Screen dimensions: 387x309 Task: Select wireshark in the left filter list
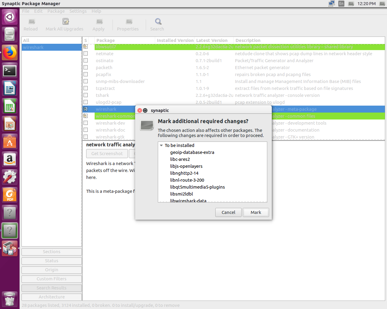tap(52, 47)
